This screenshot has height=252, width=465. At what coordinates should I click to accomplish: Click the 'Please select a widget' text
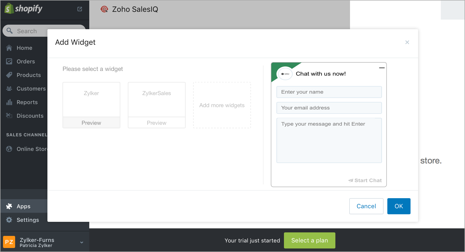tap(93, 69)
